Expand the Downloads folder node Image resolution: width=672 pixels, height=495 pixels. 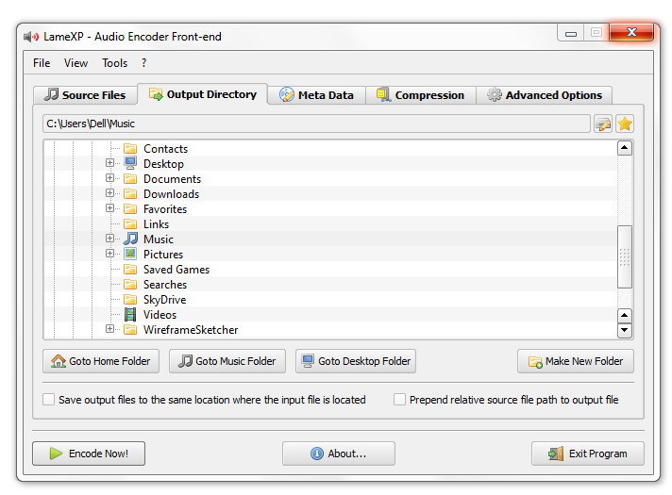[109, 193]
